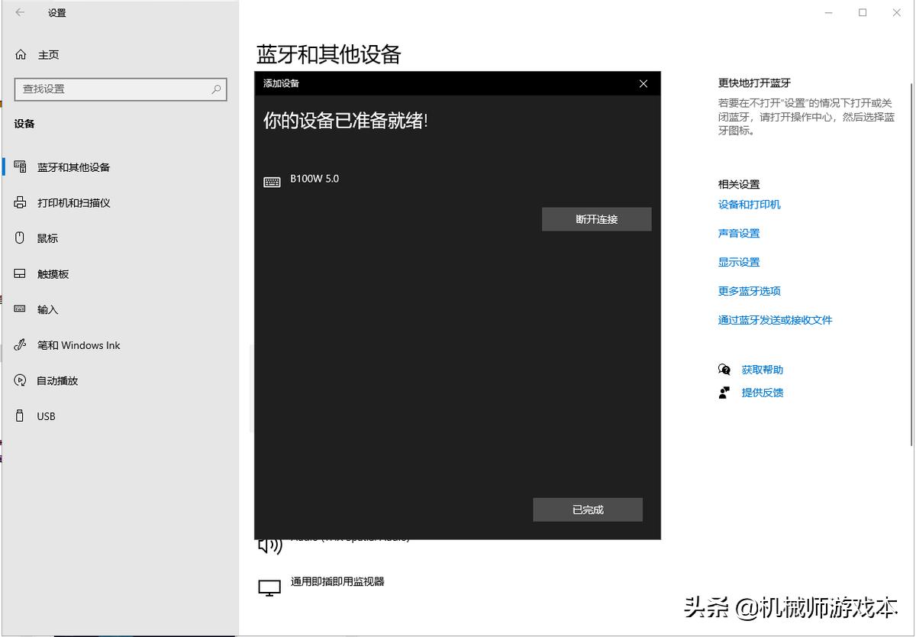Image resolution: width=916 pixels, height=637 pixels.
Task: Click the 笔和 Windows Ink icon
Action: point(21,344)
